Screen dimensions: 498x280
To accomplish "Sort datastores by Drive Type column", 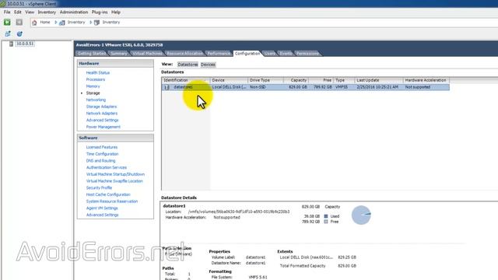I will click(265, 80).
